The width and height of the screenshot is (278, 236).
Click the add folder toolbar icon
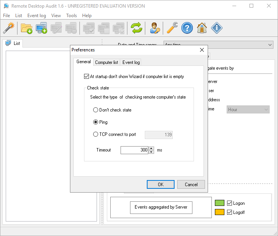pos(27,28)
